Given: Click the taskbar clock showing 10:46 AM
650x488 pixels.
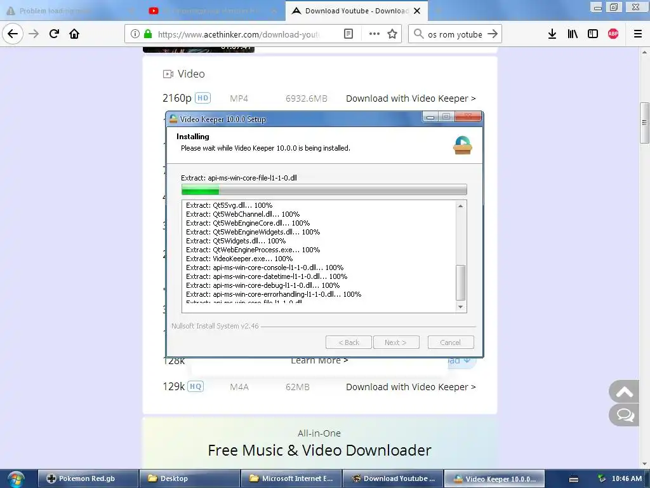Looking at the screenshot, I should point(627,478).
